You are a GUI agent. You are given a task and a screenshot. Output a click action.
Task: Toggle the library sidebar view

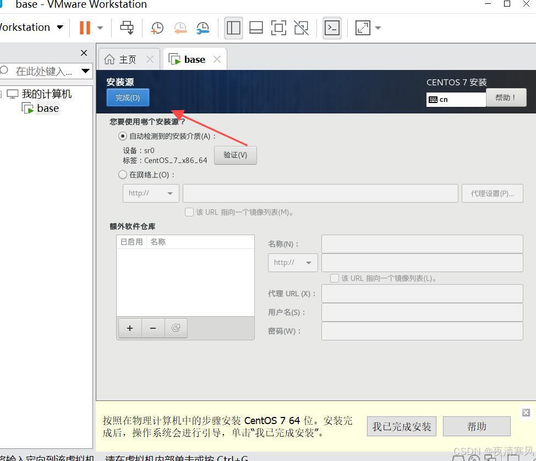click(x=233, y=28)
